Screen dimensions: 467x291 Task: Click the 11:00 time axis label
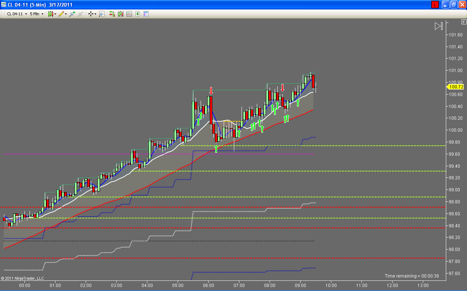[362, 286]
